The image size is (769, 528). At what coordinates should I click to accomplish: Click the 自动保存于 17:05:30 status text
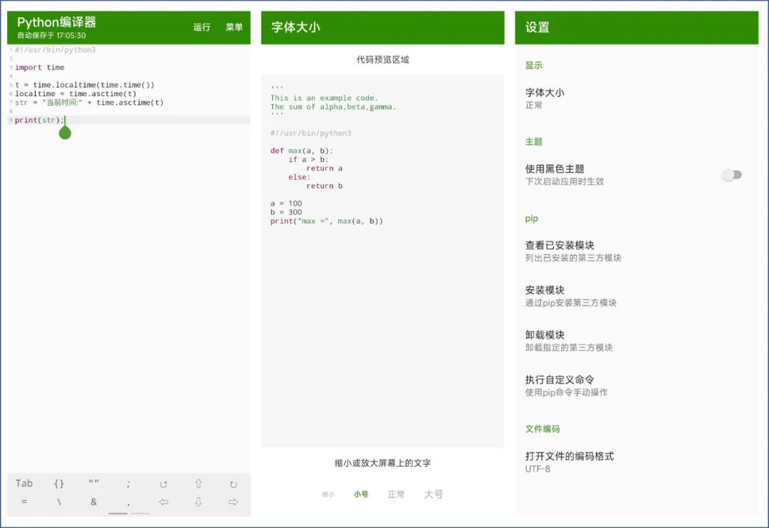pos(51,36)
